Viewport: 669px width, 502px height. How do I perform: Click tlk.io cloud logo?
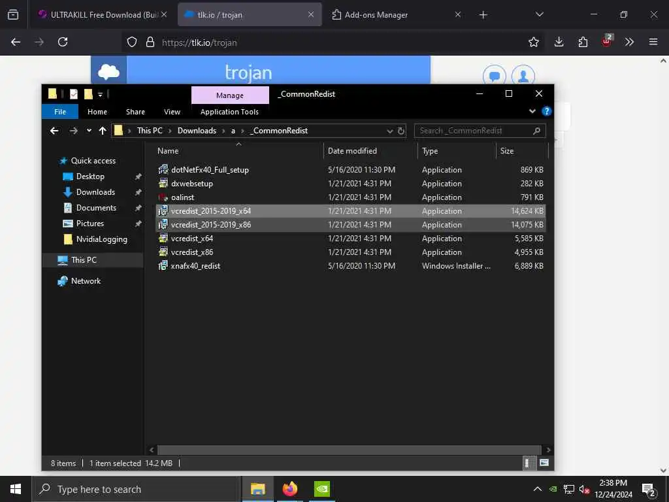[x=109, y=72]
